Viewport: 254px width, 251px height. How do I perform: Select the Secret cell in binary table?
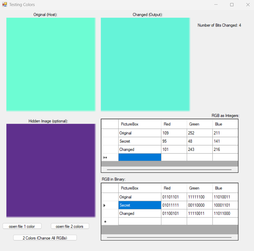[140, 205]
